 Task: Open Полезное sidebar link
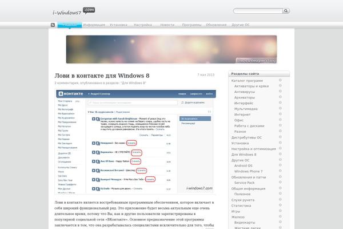[242, 194]
